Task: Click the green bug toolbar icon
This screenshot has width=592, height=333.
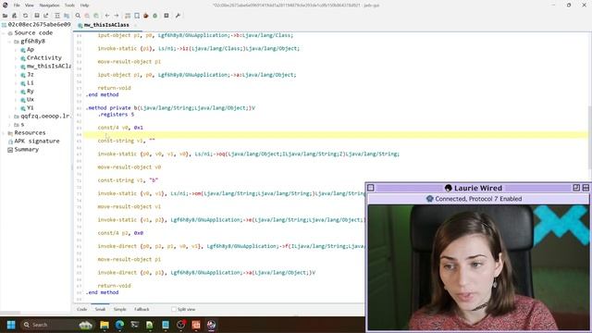Action: pos(154,16)
